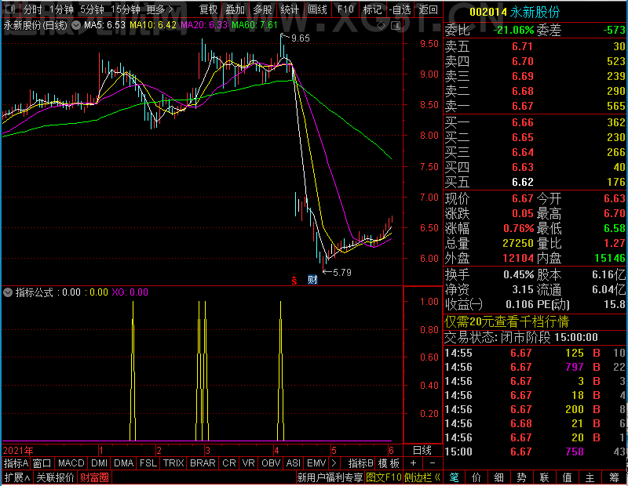This screenshot has width=628, height=486.
Task: Select the EMV indicator tab
Action: pos(316,463)
